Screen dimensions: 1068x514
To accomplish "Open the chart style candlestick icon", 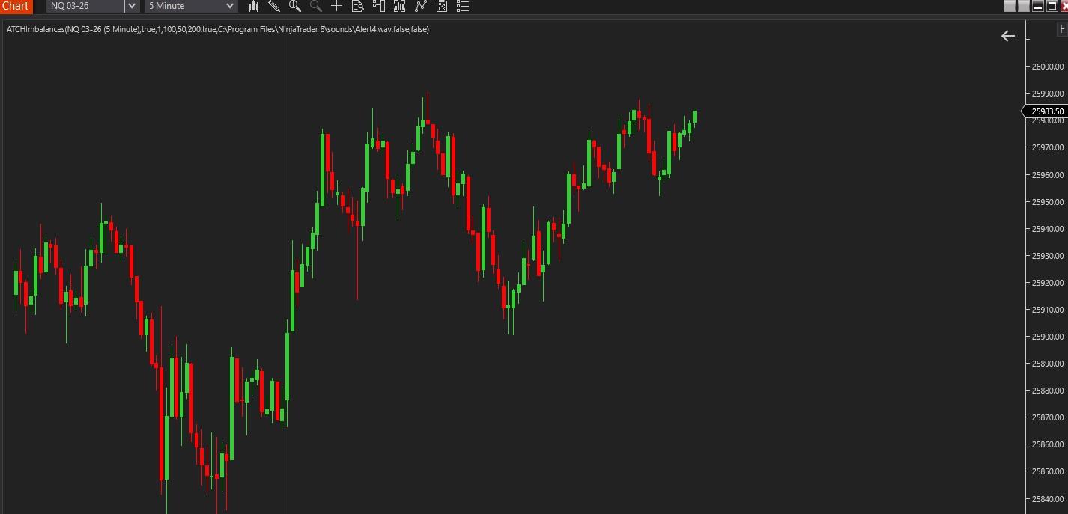I will click(253, 6).
